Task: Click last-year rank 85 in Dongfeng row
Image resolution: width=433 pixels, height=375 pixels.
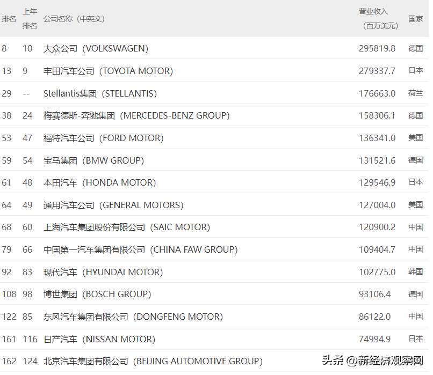Action: 27,317
